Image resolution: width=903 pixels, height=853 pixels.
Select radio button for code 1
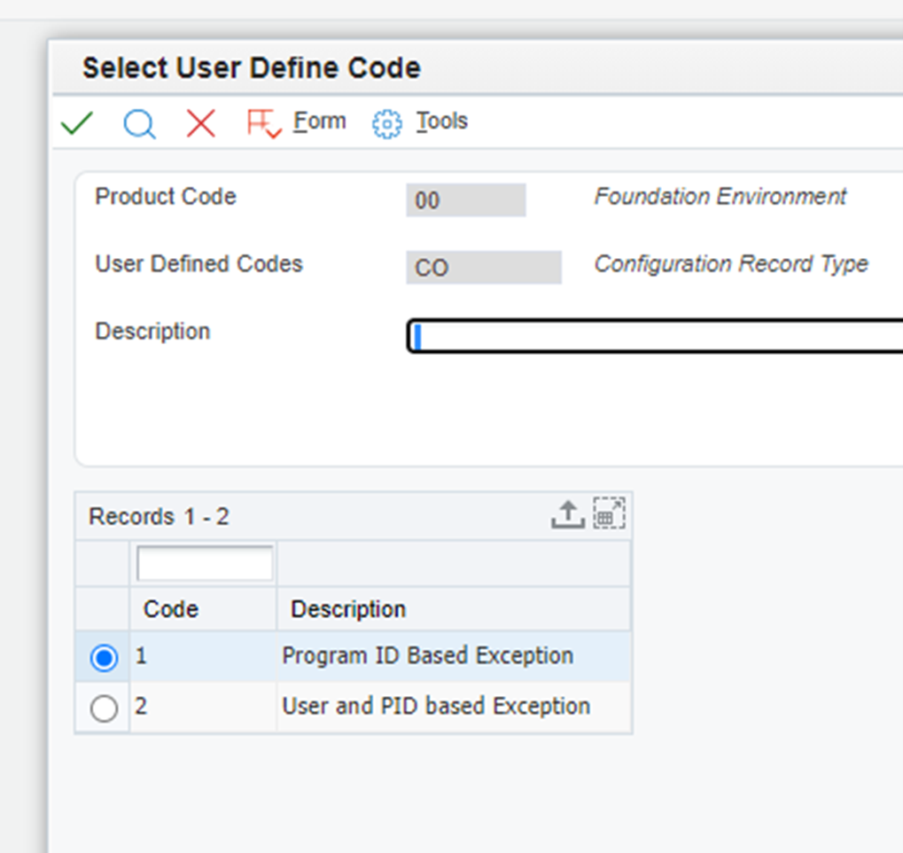105,657
